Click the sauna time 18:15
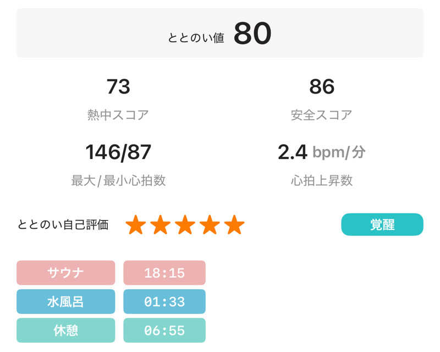Image resolution: width=440 pixels, height=352 pixels. point(164,273)
